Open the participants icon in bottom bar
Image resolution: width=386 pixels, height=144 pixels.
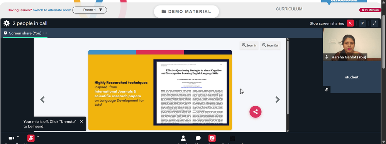(183, 138)
